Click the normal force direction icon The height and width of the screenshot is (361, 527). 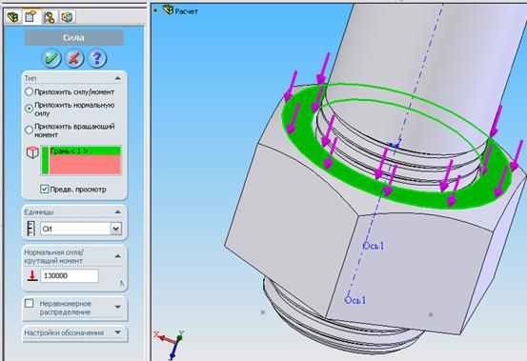[x=32, y=275]
